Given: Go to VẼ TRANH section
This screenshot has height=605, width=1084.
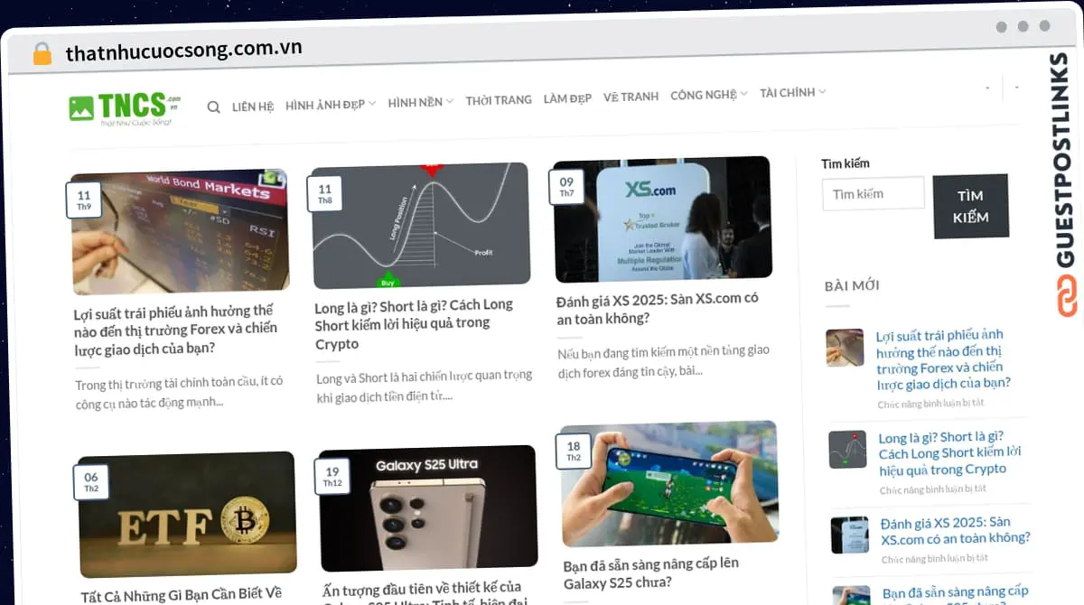Looking at the screenshot, I should (631, 97).
